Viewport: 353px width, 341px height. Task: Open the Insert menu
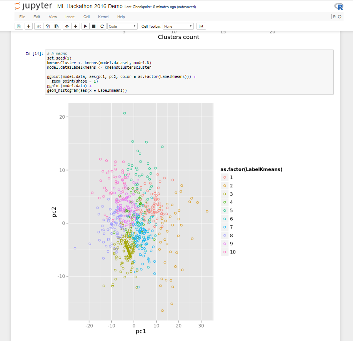pos(70,17)
